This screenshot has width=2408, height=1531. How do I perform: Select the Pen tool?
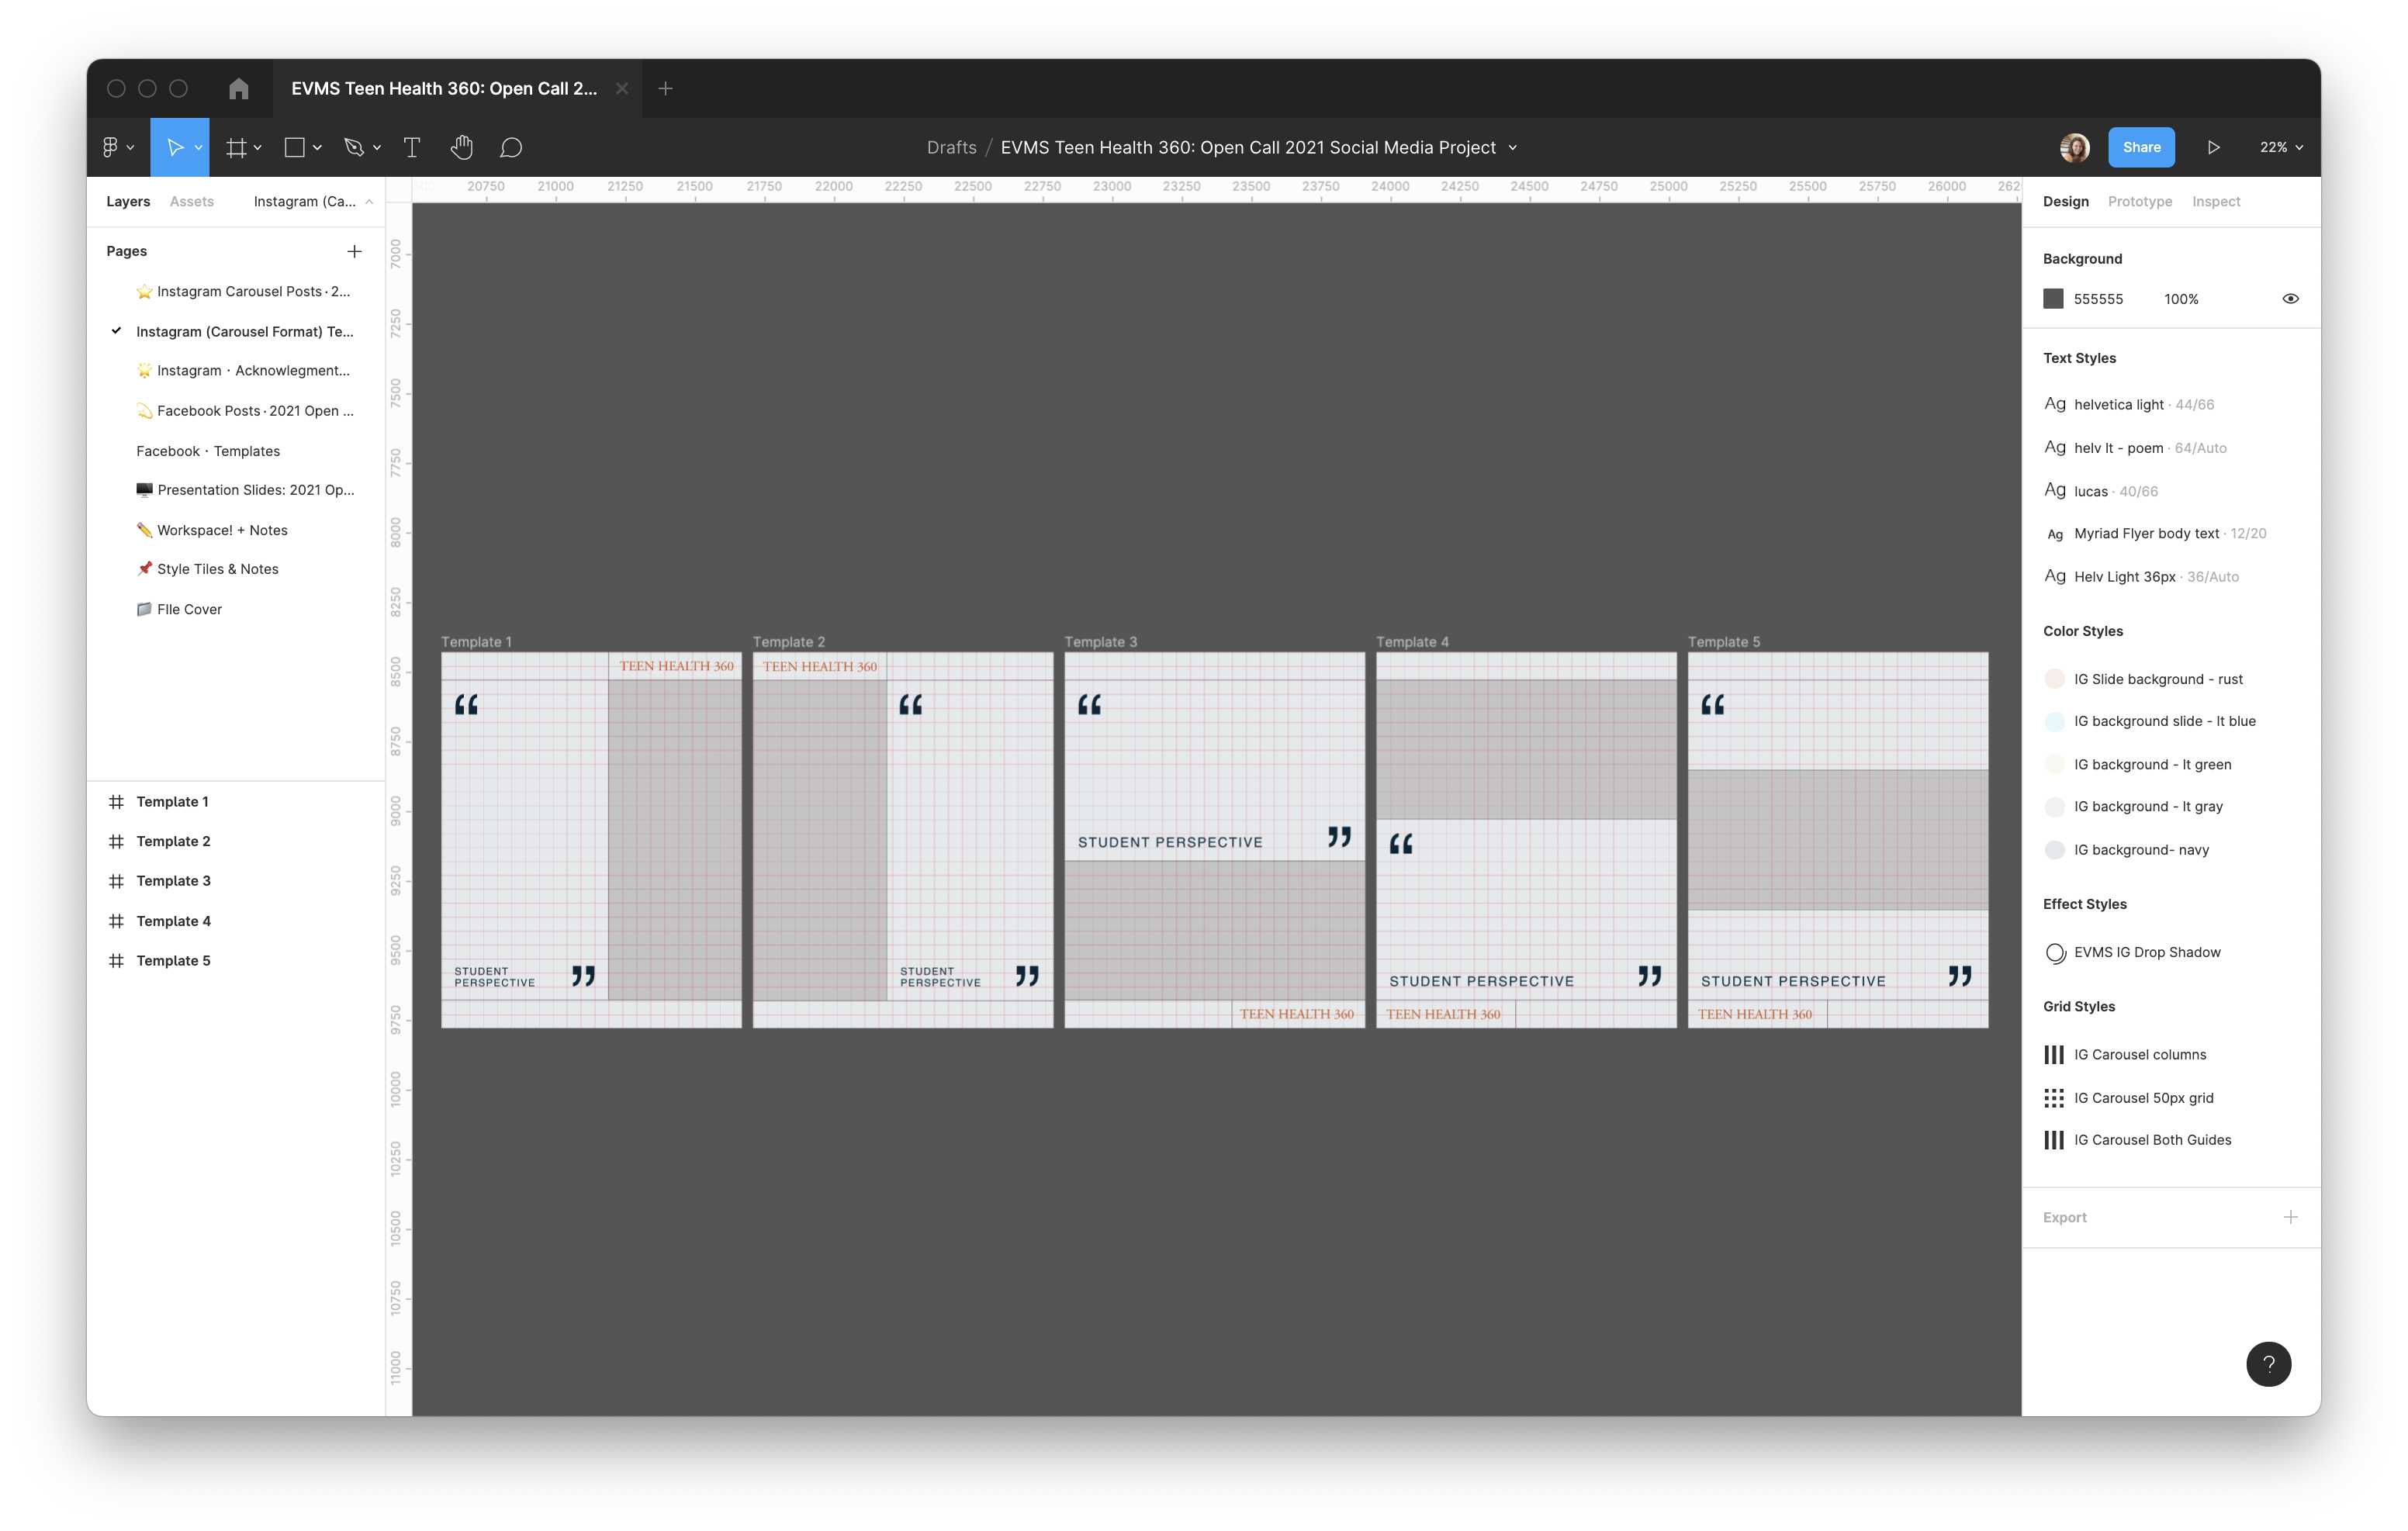354,147
